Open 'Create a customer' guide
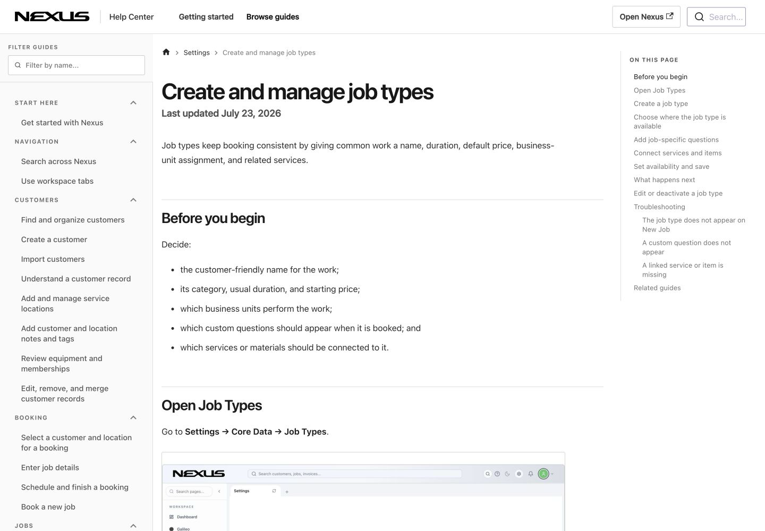 [x=54, y=239]
